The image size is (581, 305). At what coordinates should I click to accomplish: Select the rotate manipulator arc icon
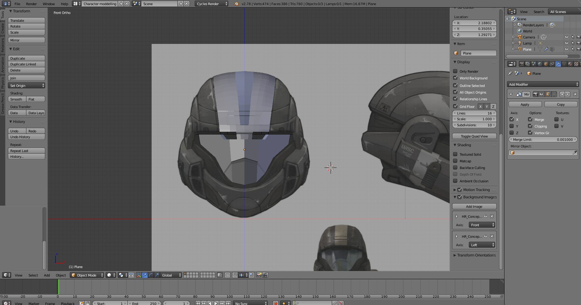[x=151, y=275]
